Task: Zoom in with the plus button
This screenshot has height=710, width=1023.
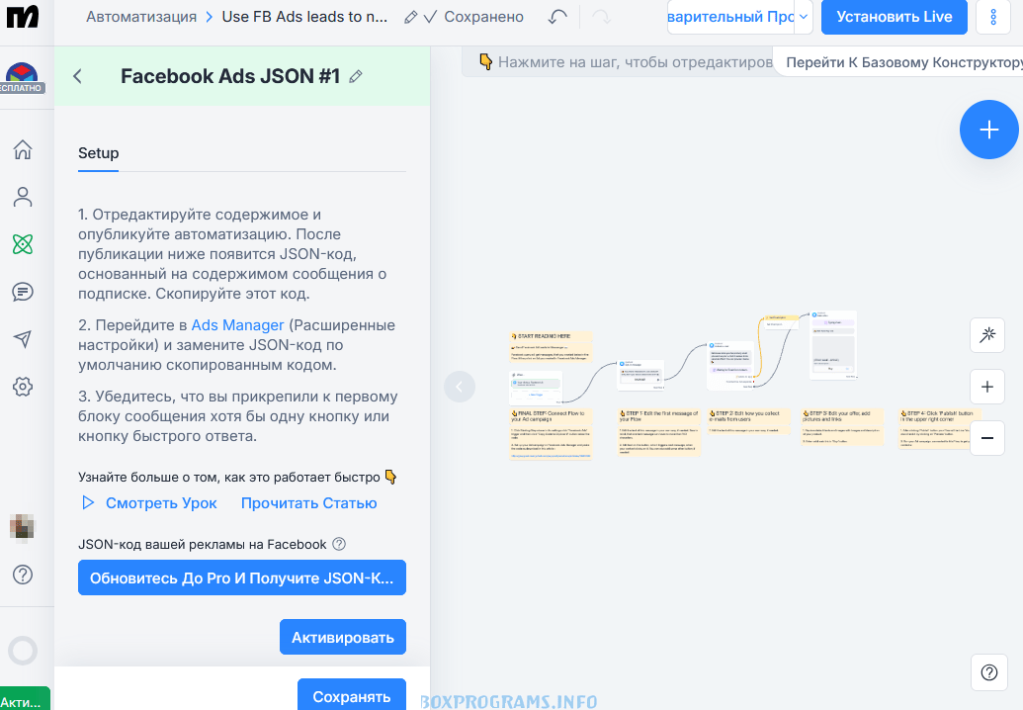Action: 987,387
